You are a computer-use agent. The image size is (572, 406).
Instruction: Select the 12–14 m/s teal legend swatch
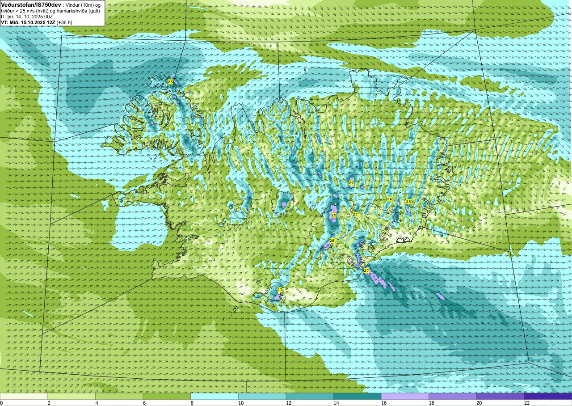[x=310, y=396]
